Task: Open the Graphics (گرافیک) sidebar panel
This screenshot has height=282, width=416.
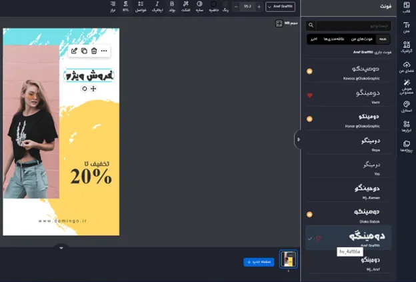Action: pyautogui.click(x=406, y=46)
